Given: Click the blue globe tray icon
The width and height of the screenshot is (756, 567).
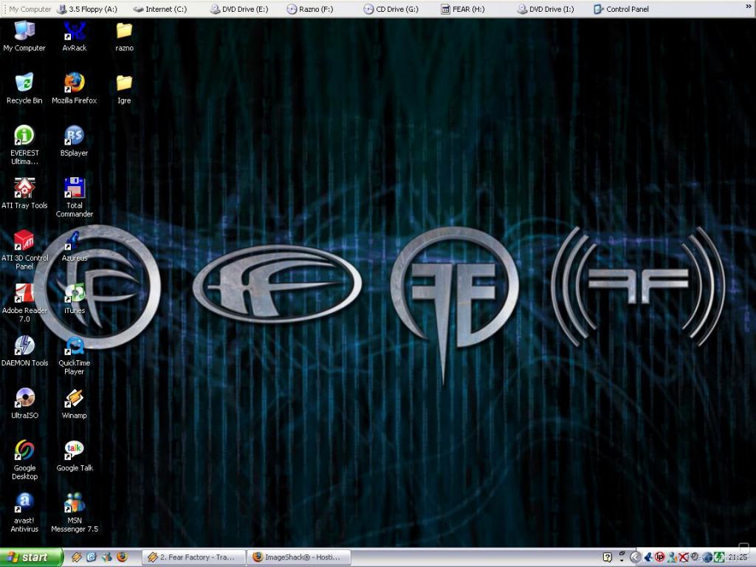Looking at the screenshot, I should click(x=707, y=557).
